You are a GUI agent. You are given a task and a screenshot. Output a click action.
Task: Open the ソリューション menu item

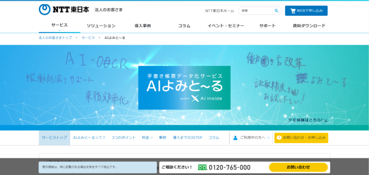pyautogui.click(x=101, y=26)
